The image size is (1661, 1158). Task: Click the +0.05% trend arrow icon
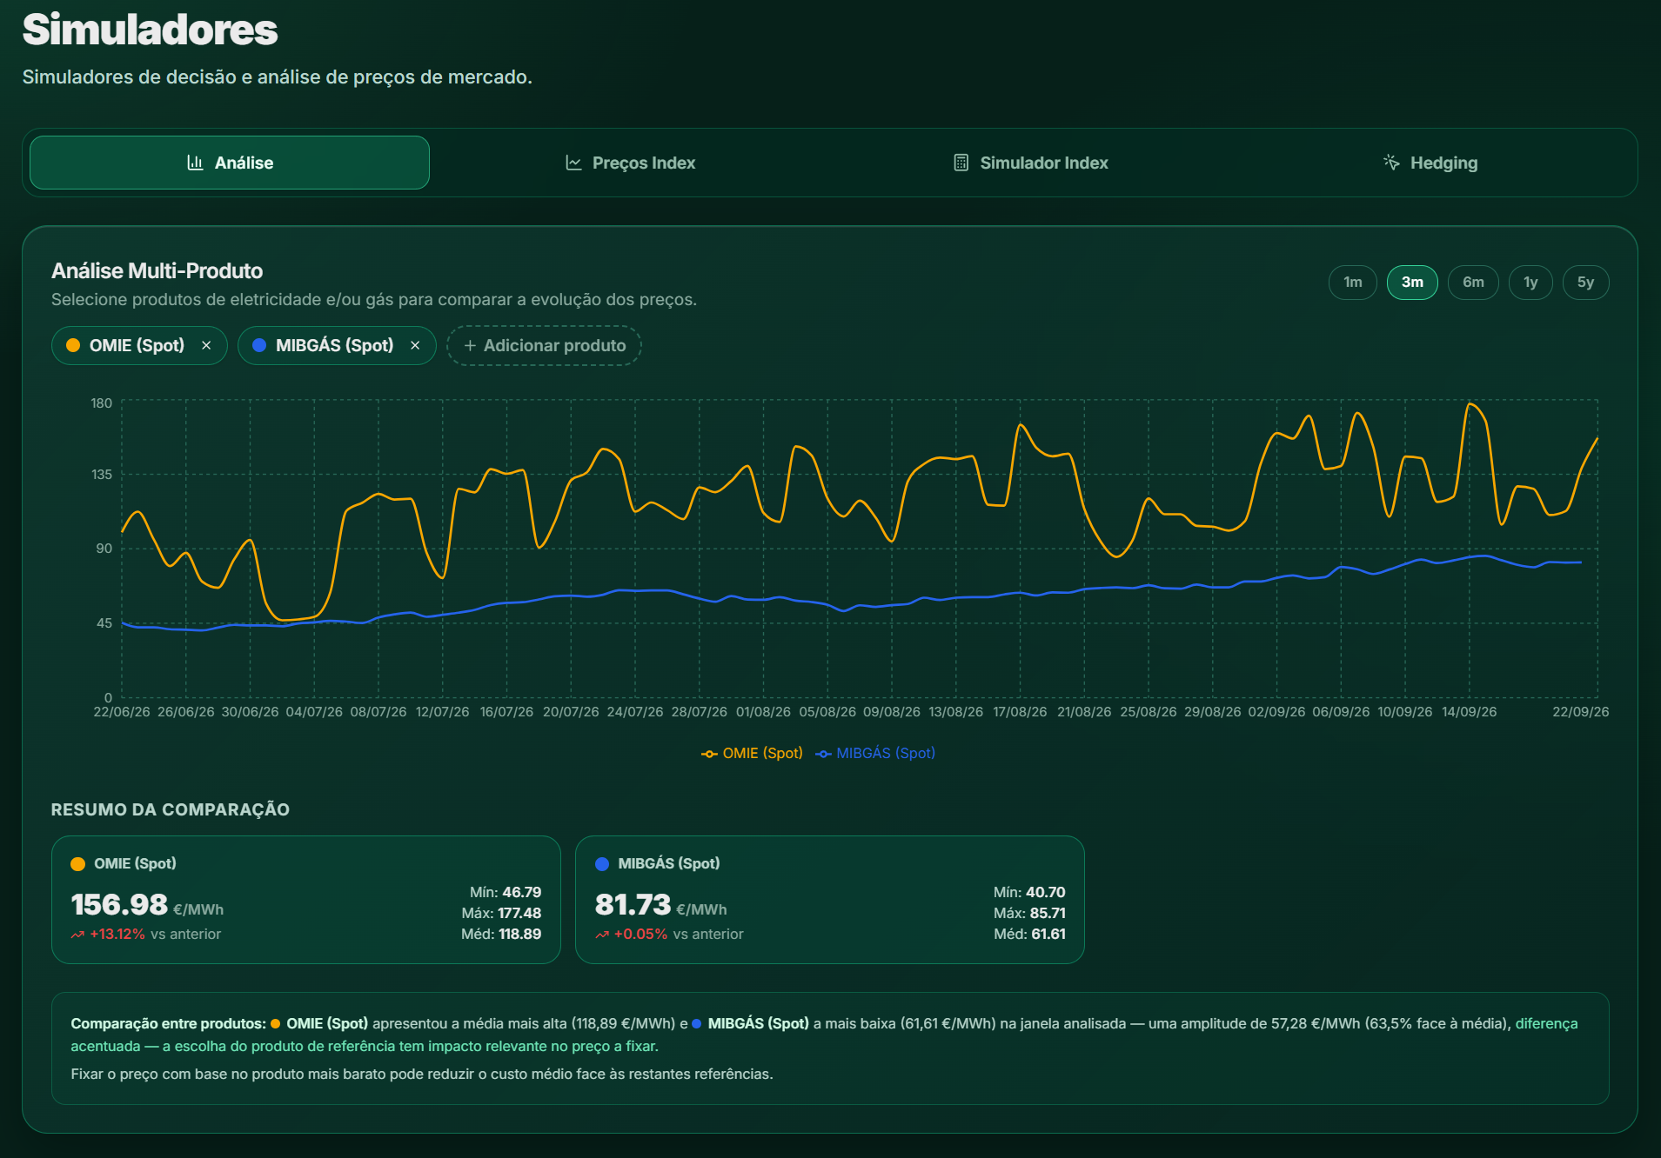click(602, 935)
